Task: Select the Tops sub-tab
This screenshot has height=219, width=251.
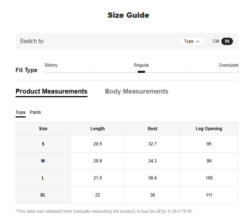Action: 21,113
